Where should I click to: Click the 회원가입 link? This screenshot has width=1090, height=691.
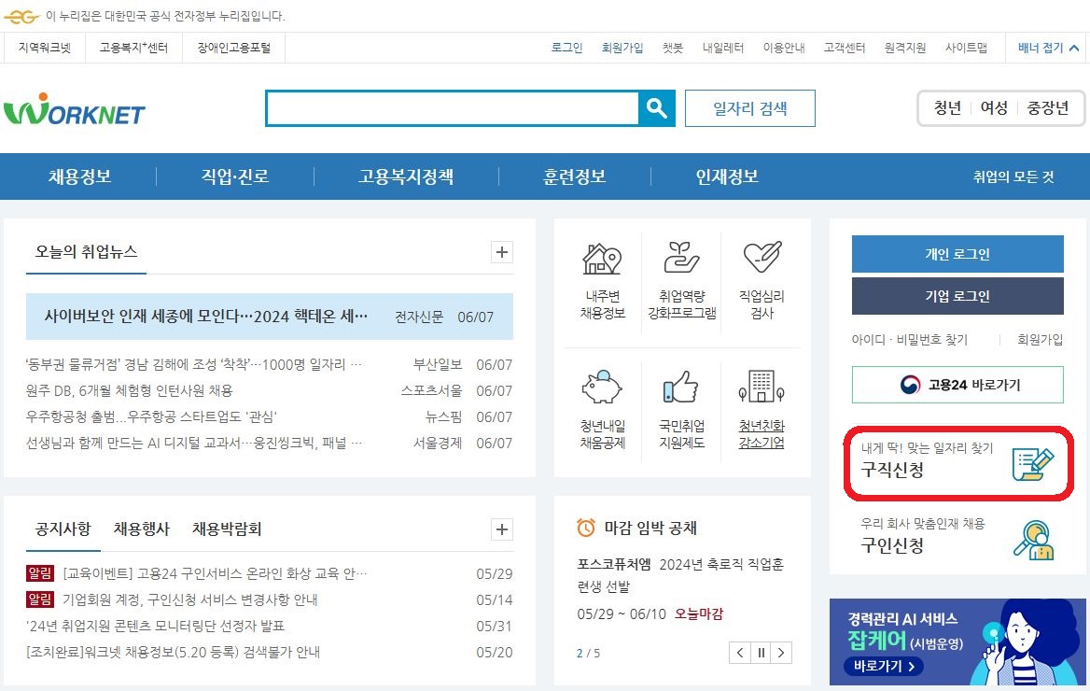(622, 47)
